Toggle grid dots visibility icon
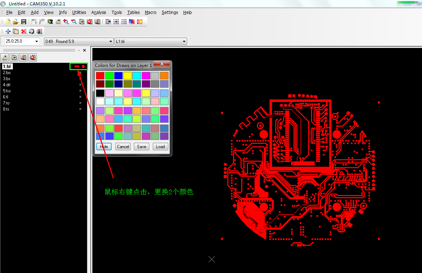The image size is (422, 273). click(x=124, y=22)
